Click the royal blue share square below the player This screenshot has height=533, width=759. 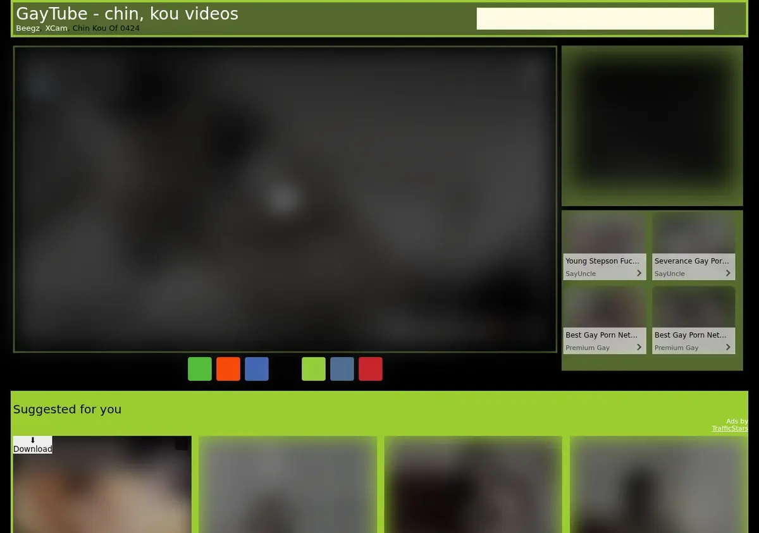click(257, 369)
